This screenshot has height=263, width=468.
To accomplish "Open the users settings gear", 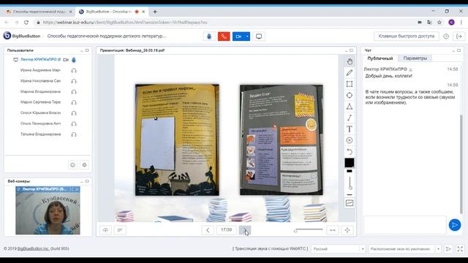I will [85, 165].
